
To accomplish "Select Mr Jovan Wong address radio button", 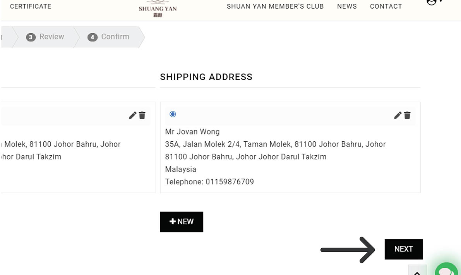I will pyautogui.click(x=173, y=114).
